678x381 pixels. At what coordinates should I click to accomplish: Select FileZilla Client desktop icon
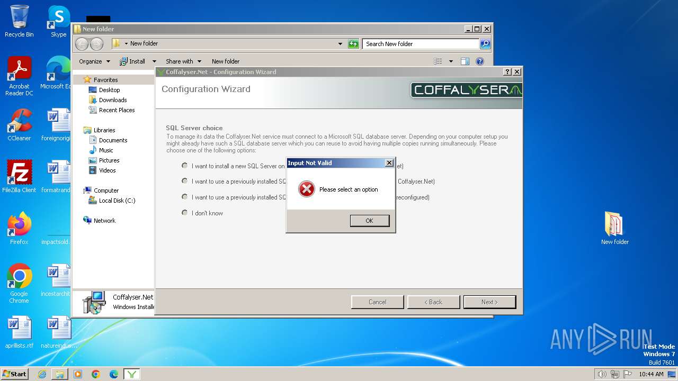(19, 177)
